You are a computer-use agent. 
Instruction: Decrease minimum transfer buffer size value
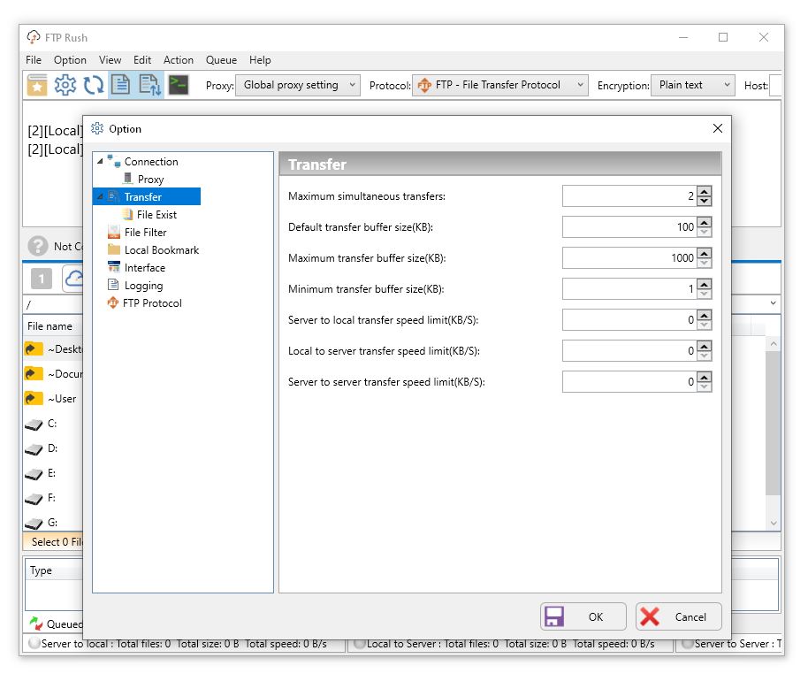coord(704,295)
